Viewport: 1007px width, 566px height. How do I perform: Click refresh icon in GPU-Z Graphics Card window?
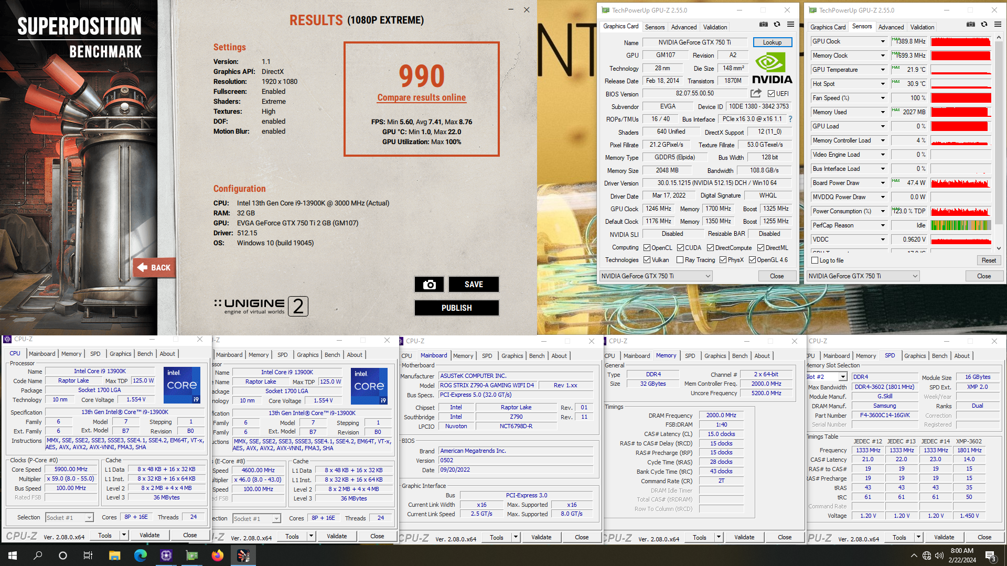point(777,24)
